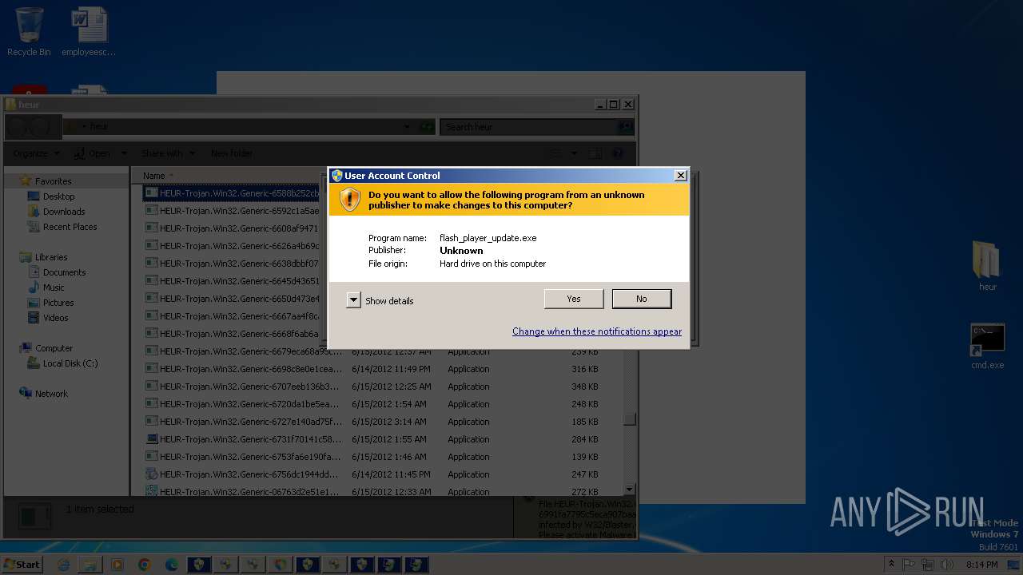Select the heur folder on desktop

click(988, 266)
